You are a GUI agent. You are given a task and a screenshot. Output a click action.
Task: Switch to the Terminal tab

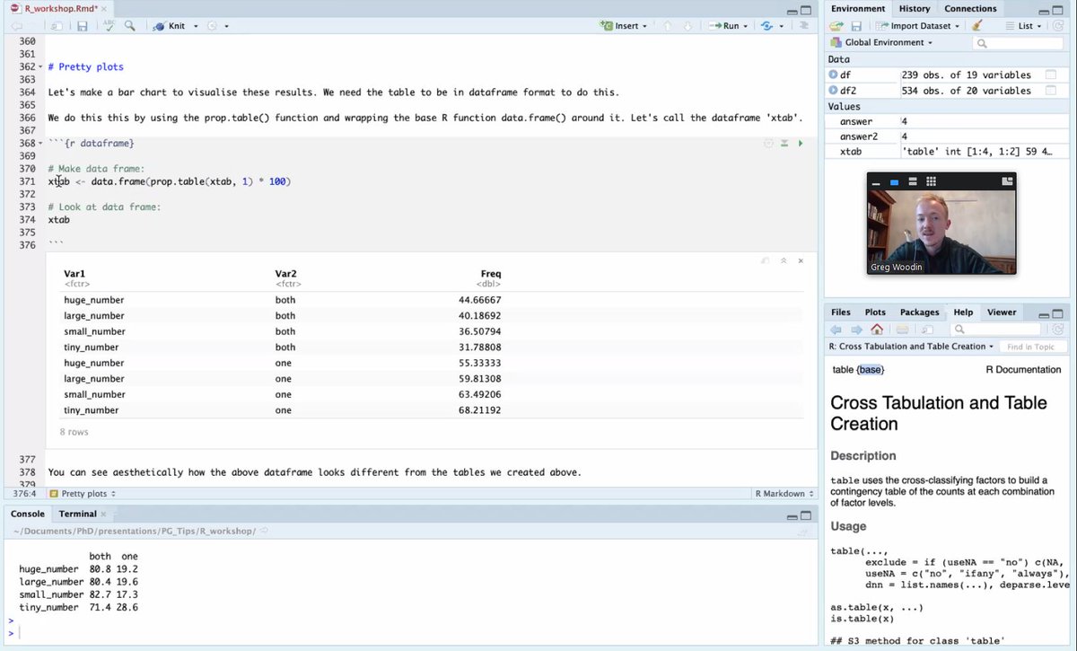pyautogui.click(x=77, y=514)
